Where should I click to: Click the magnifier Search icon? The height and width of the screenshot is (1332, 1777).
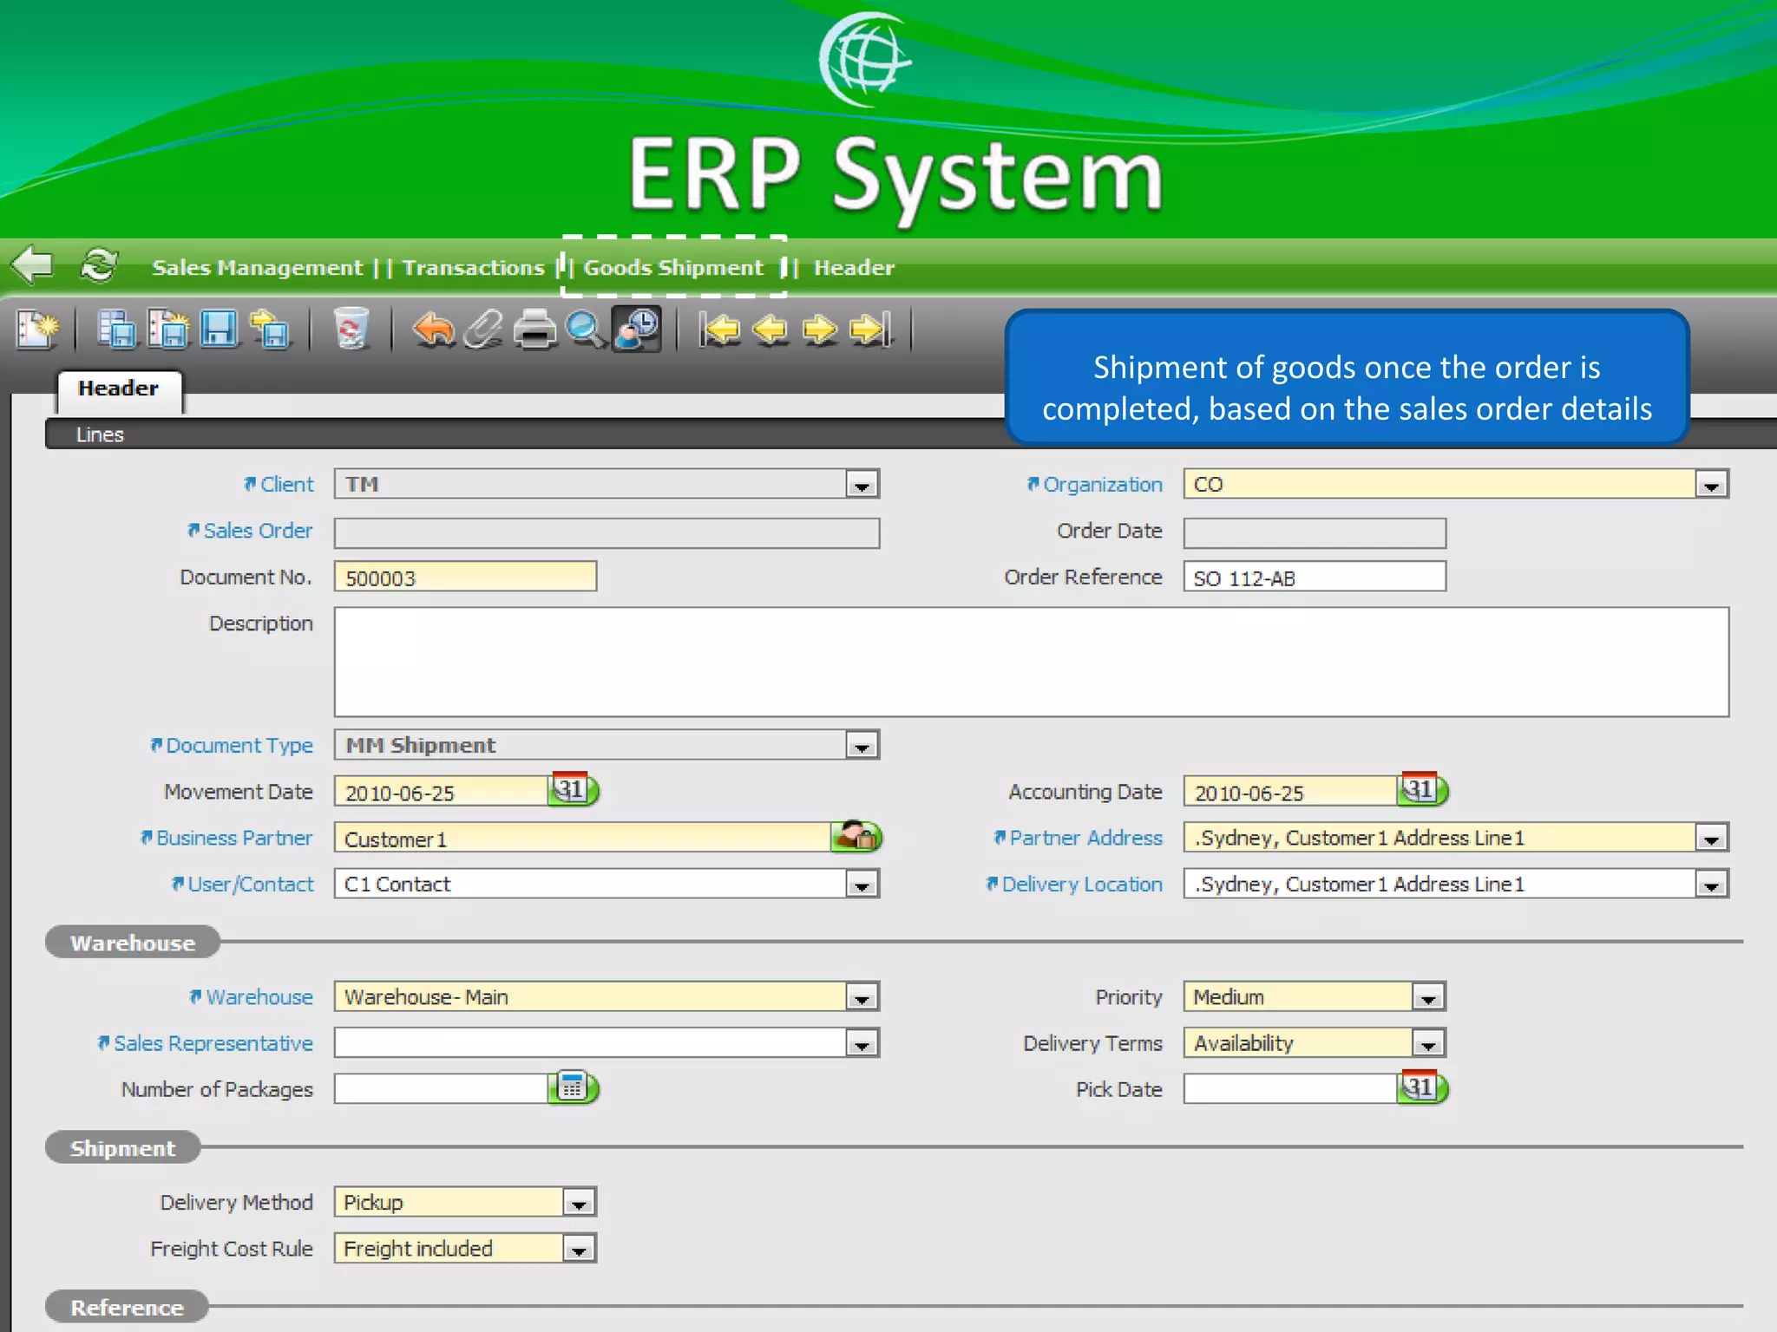585,330
